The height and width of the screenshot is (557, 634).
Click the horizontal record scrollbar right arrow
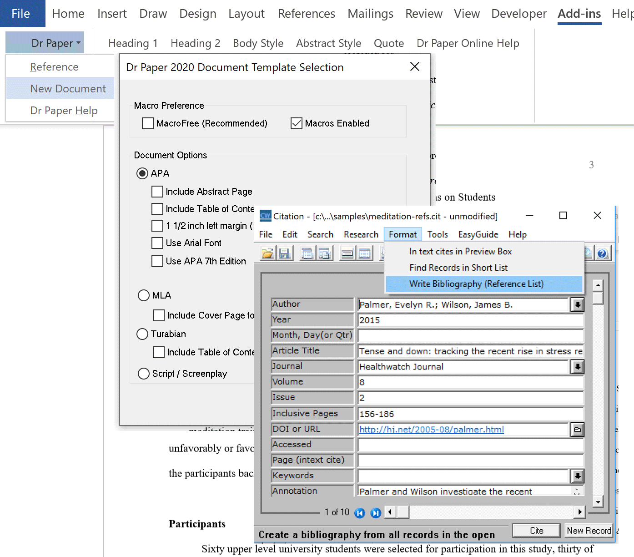[579, 512]
